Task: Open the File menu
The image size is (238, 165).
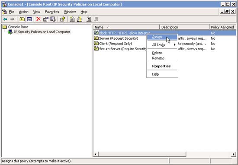Action: pyautogui.click(x=12, y=12)
